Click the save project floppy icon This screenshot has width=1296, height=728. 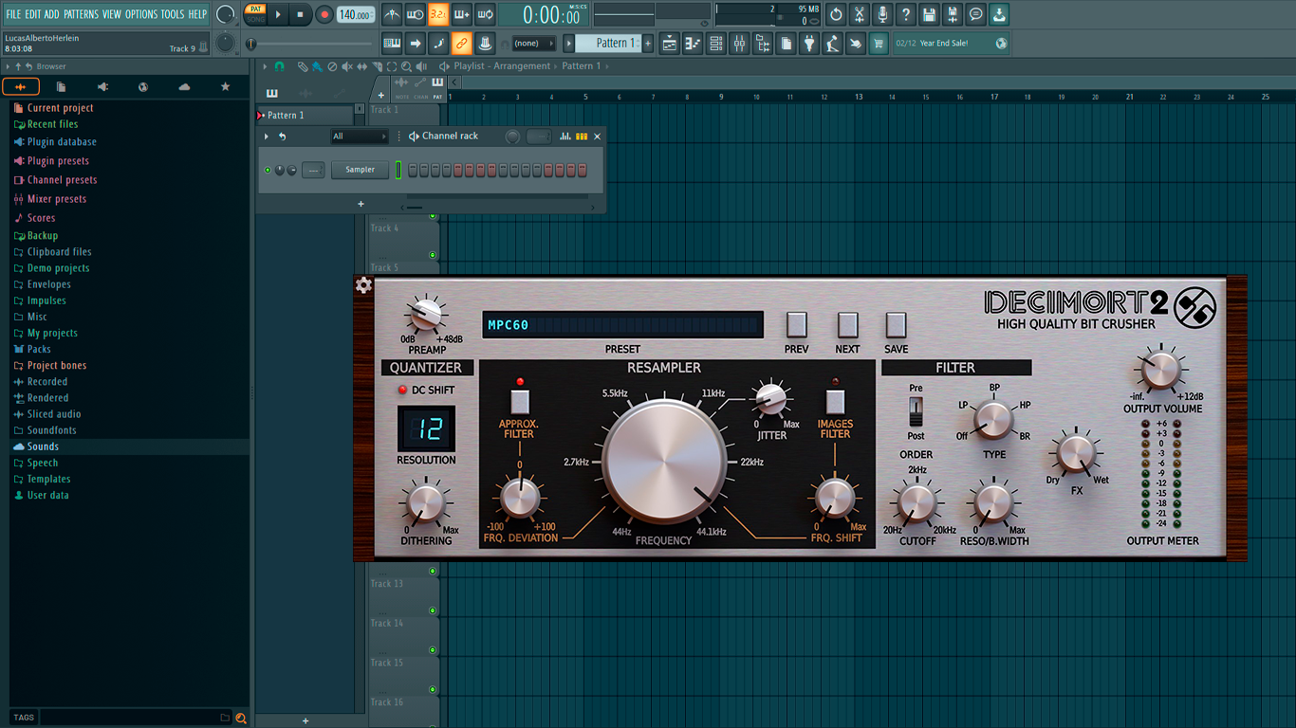tap(929, 14)
